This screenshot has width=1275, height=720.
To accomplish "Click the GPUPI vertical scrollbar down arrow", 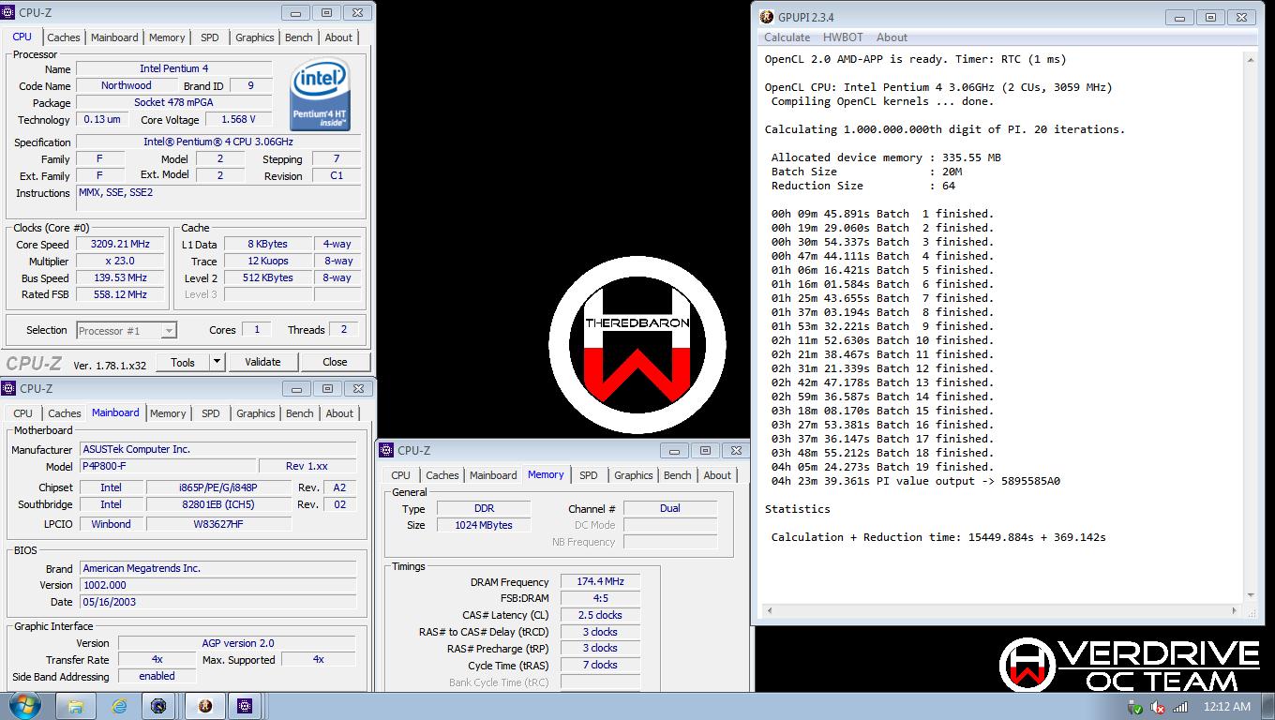I will tap(1250, 594).
